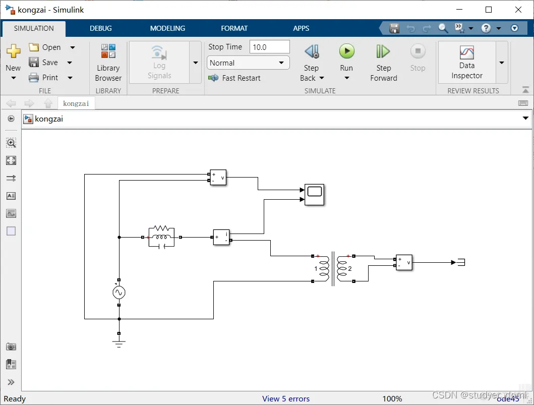The image size is (534, 405).
Task: Open the New dropdown arrow
Action: [13, 78]
